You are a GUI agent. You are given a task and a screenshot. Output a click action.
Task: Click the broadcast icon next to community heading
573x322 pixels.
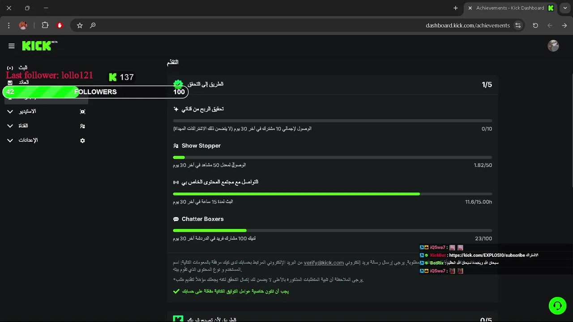point(176,182)
